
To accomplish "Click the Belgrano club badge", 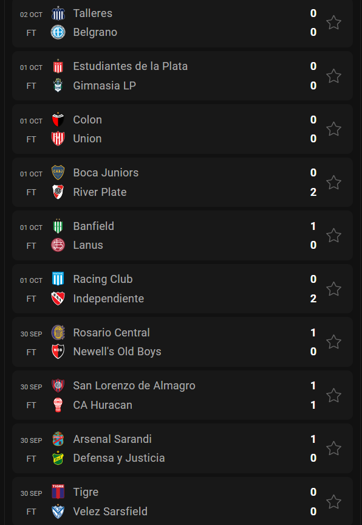I will pos(58,32).
